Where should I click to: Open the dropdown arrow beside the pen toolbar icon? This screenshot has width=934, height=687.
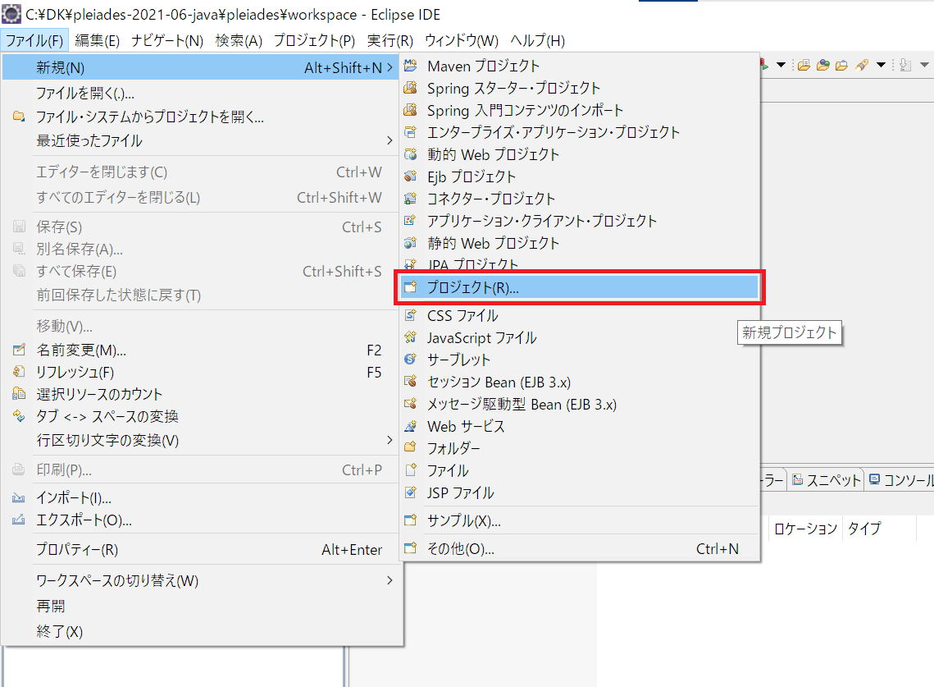(x=881, y=65)
